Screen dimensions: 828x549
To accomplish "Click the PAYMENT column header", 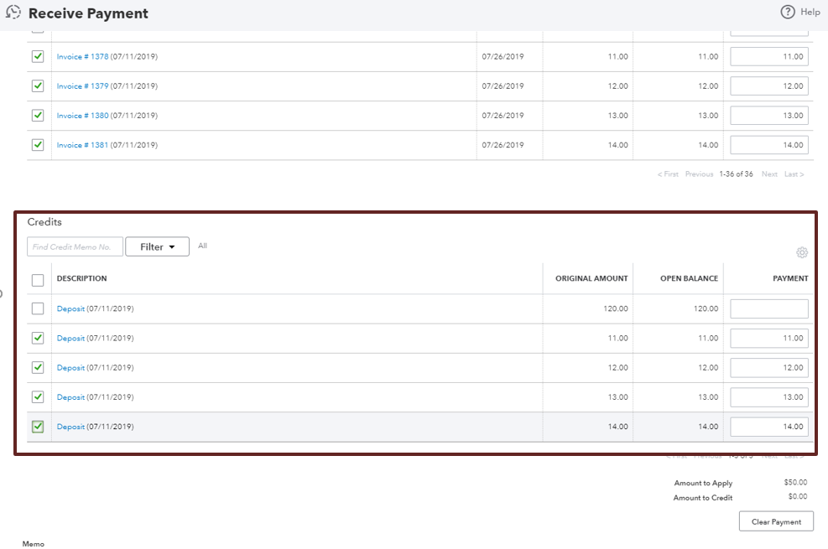I will click(x=790, y=278).
